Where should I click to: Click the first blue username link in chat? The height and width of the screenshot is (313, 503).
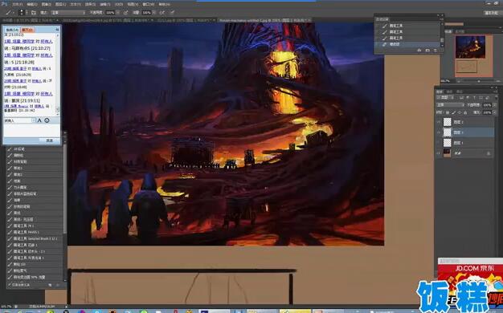point(19,41)
